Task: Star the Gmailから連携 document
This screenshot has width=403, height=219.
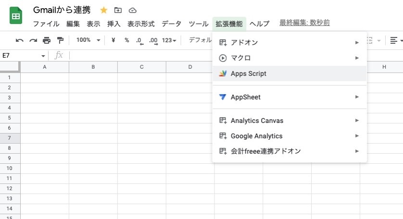Action: (103, 10)
